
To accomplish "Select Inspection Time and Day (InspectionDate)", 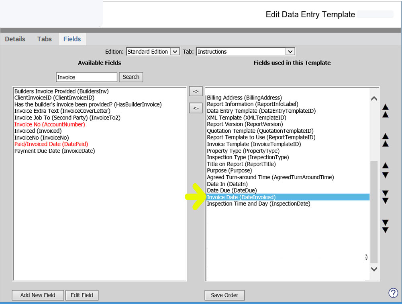I will click(x=259, y=204).
